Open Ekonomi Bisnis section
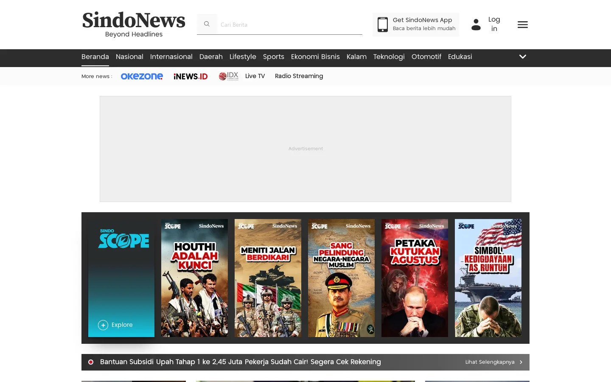 (x=315, y=57)
